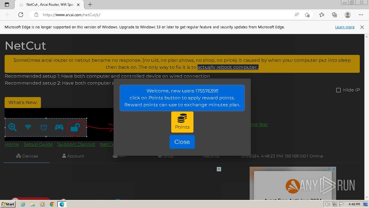Image resolution: width=369 pixels, height=208 pixels.
Task: Click the coins icon on Points button
Action: point(182,118)
